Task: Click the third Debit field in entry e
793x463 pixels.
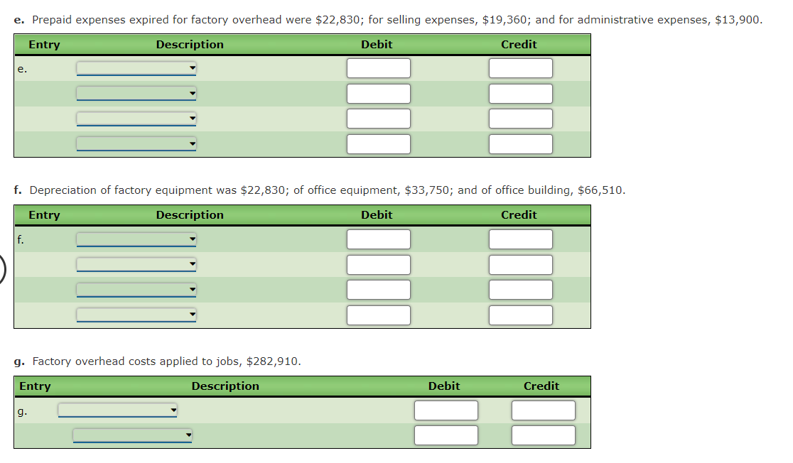Action: [x=377, y=118]
